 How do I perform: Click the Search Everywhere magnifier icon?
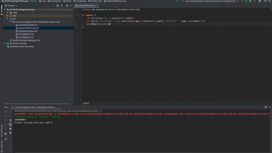[x=270, y=1]
